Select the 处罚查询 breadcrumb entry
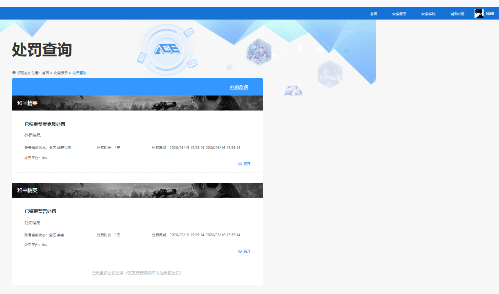Image resolution: width=499 pixels, height=294 pixels. point(79,73)
